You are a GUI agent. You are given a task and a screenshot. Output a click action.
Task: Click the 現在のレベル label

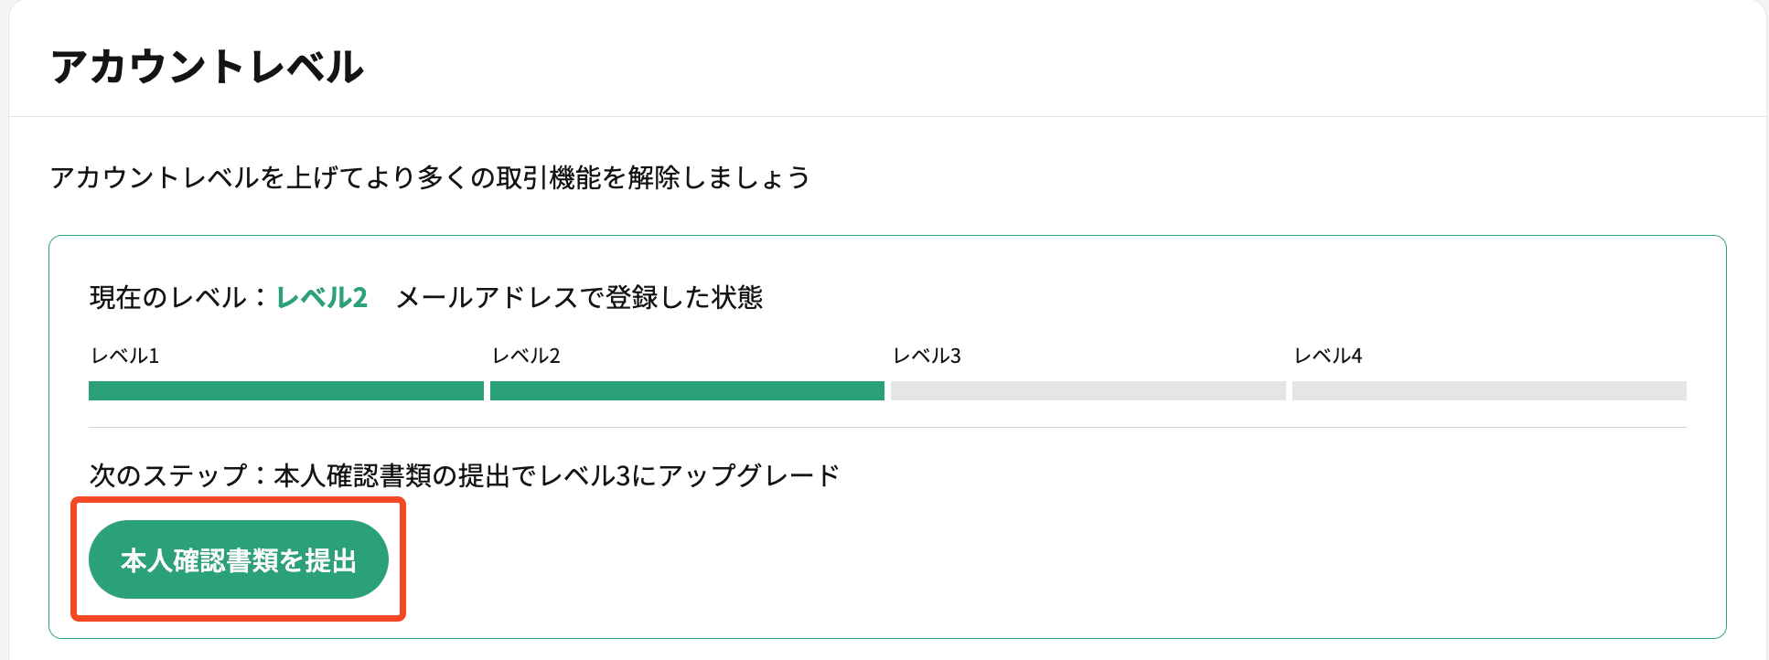pyautogui.click(x=168, y=297)
